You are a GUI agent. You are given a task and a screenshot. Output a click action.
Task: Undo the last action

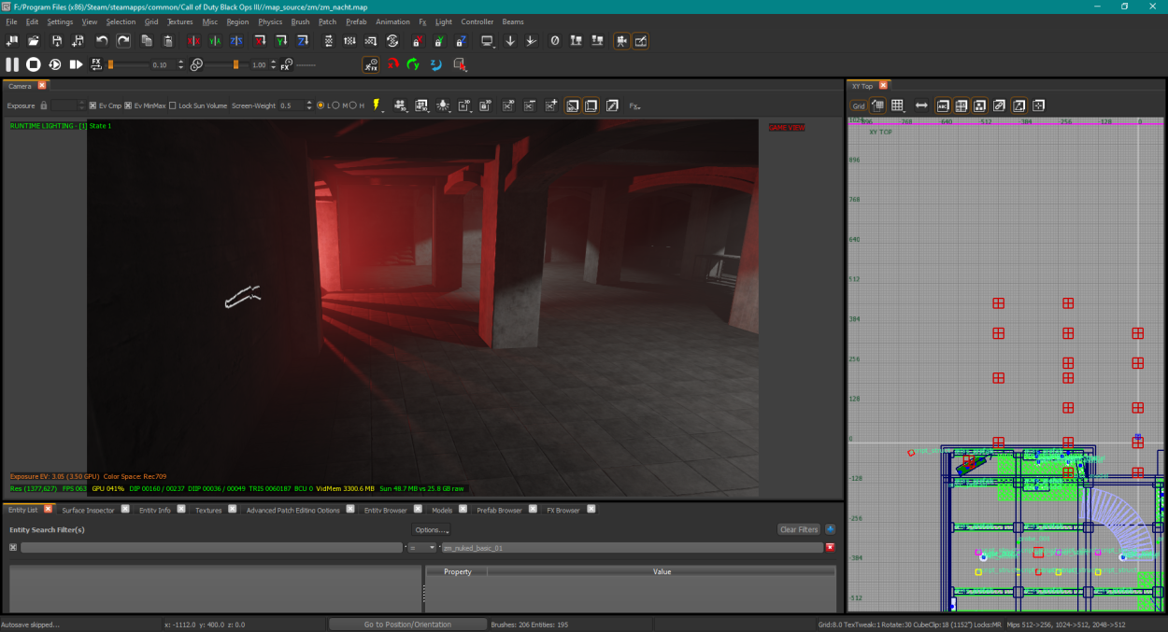click(101, 41)
